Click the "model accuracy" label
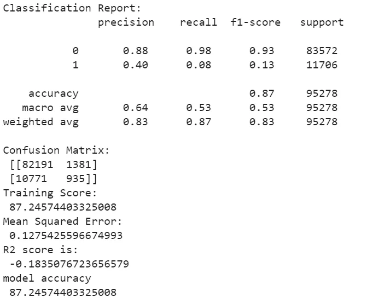The height and width of the screenshot is (303, 367). pos(46,278)
